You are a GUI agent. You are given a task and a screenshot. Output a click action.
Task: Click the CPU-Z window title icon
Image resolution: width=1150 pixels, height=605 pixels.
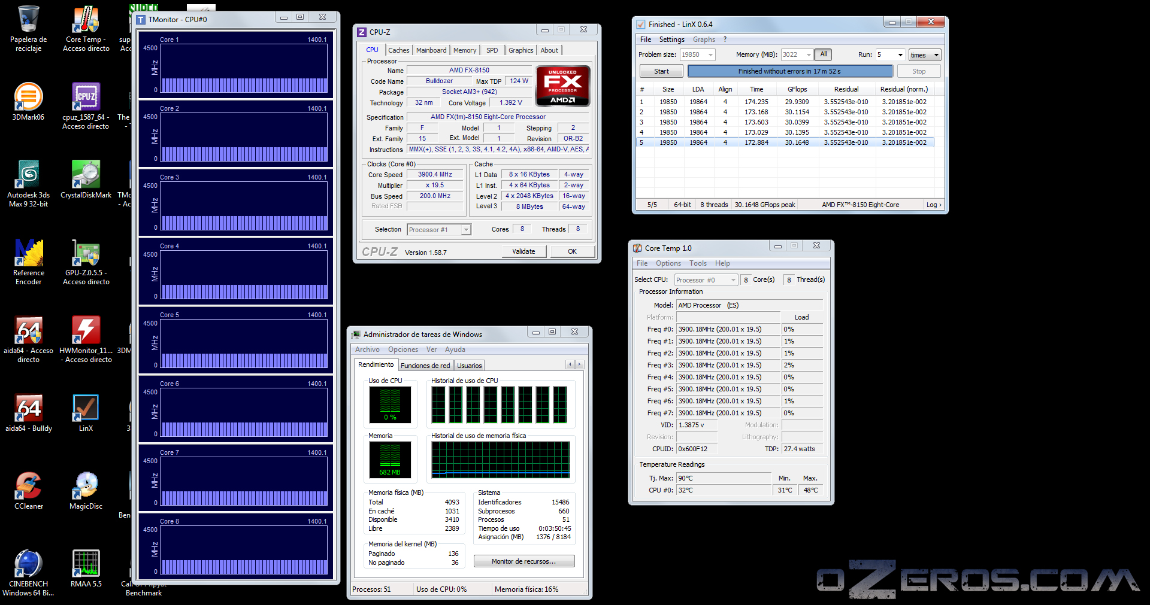click(x=362, y=32)
